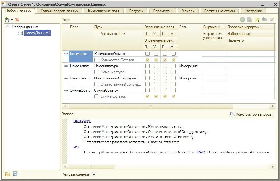Toggle the Автозаполнение checkbox

click(94, 174)
